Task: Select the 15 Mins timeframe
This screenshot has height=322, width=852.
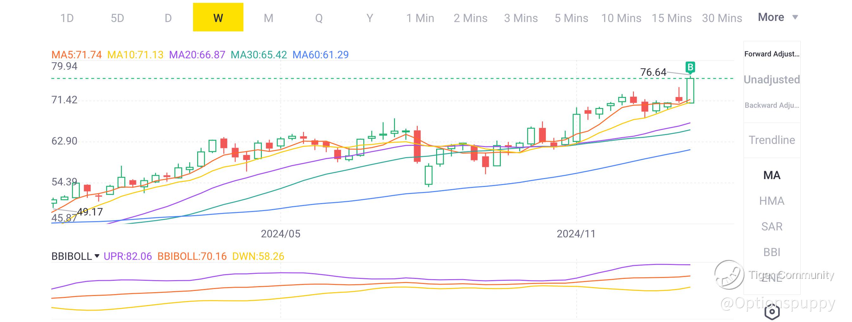Action: (671, 18)
